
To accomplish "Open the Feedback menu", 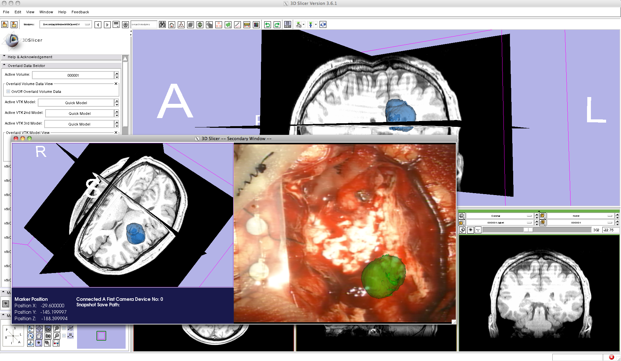I will [x=80, y=12].
